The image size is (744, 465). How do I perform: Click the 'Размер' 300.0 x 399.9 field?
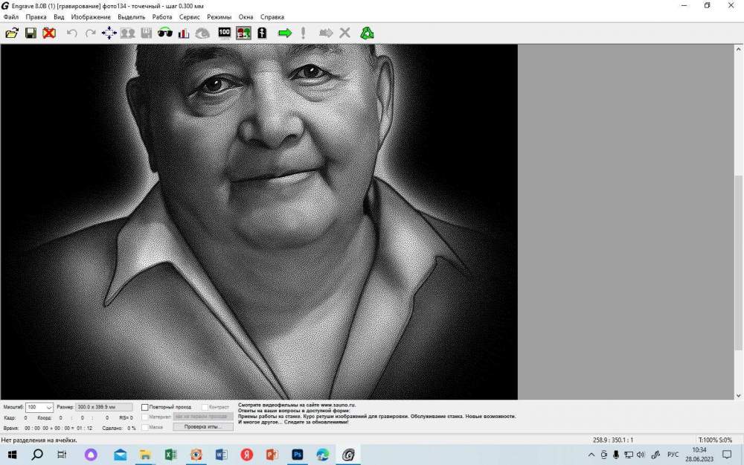tap(104, 408)
